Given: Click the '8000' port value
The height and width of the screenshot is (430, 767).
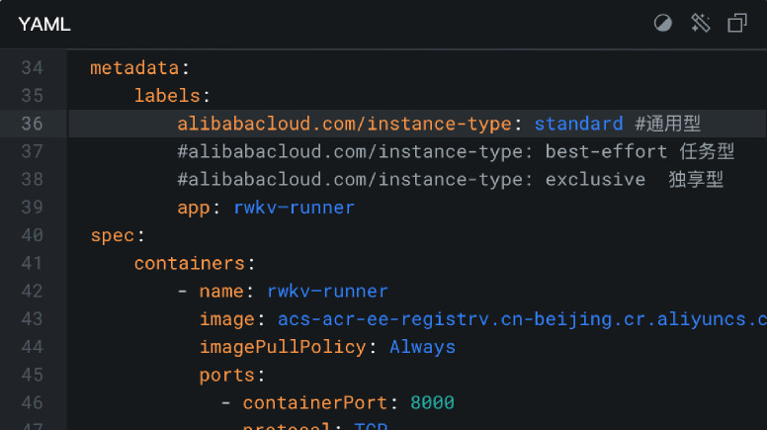Looking at the screenshot, I should point(432,402).
